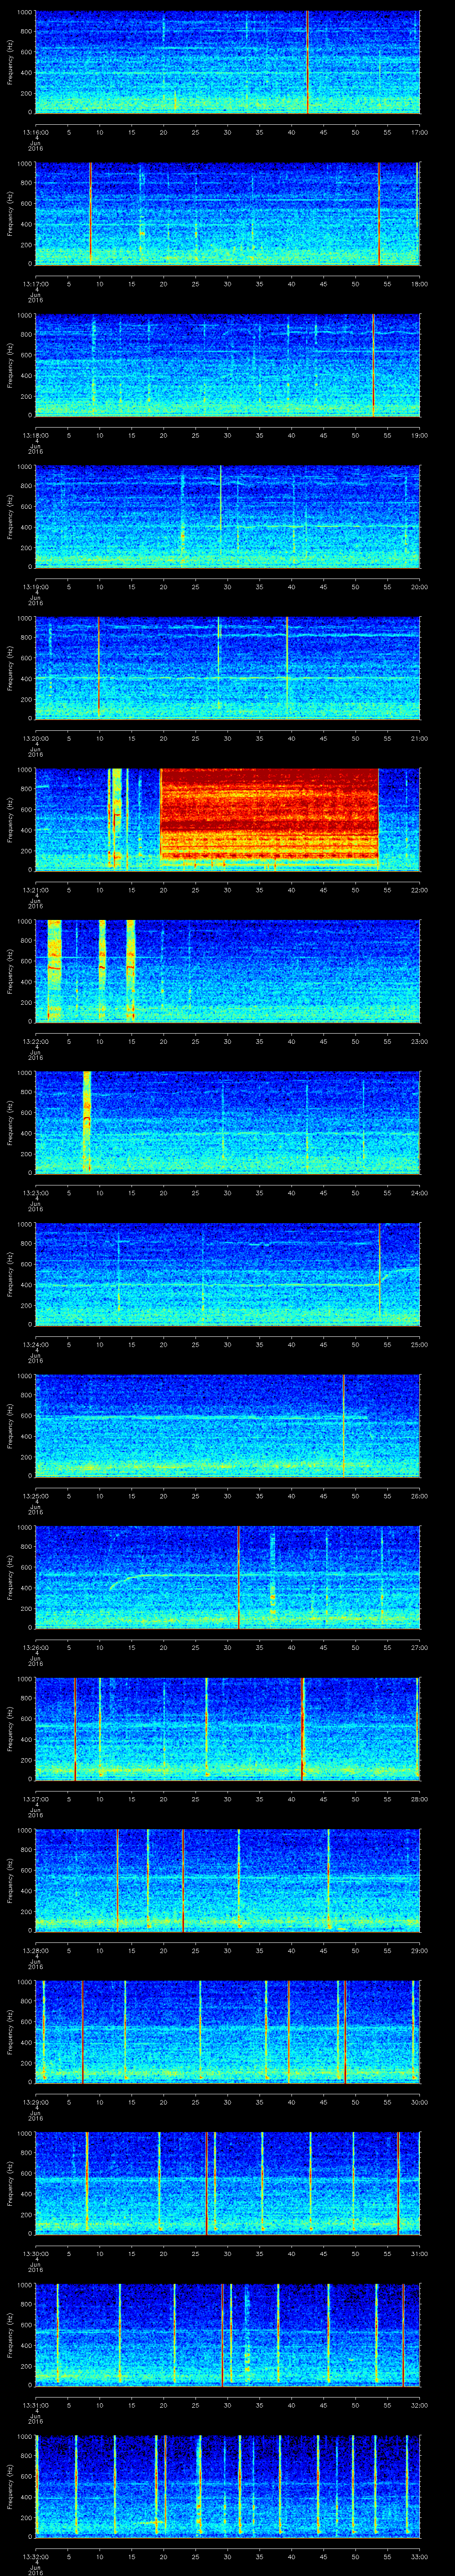Click Frequency (Hz) axis label of 13:16:00 panel
455x2576 pixels.
(10, 62)
